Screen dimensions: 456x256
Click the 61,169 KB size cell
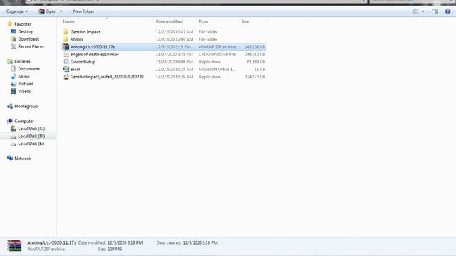256,62
